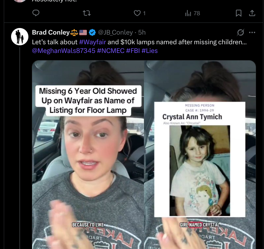The height and width of the screenshot is (249, 264).
Task: Open the #NCMEC hashtag
Action: pos(110,50)
